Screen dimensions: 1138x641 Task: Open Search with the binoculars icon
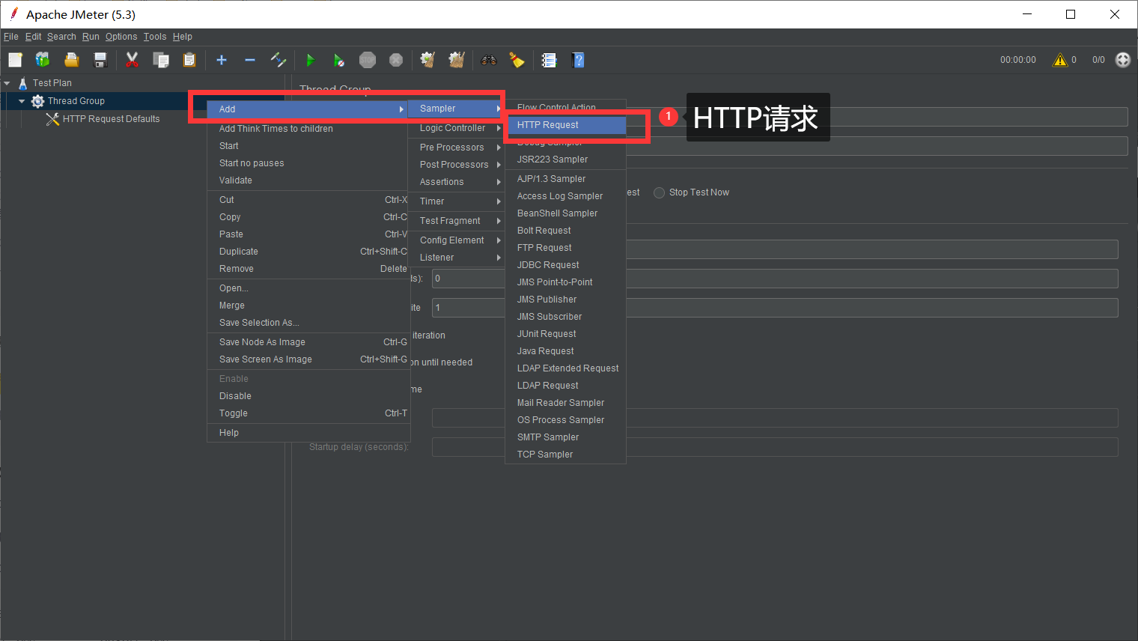[489, 60]
